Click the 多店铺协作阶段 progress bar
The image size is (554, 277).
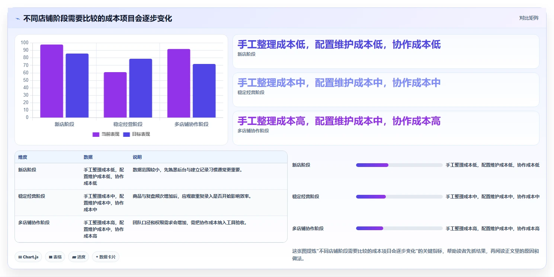(x=399, y=228)
